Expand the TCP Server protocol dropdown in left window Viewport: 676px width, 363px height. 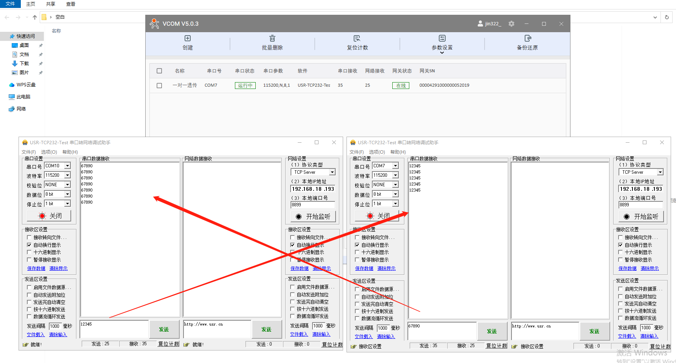tap(332, 172)
